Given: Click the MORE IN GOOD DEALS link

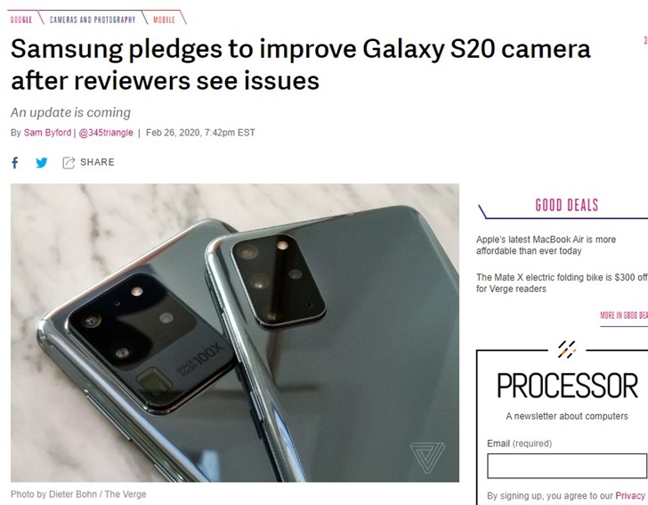Looking at the screenshot, I should [x=624, y=315].
